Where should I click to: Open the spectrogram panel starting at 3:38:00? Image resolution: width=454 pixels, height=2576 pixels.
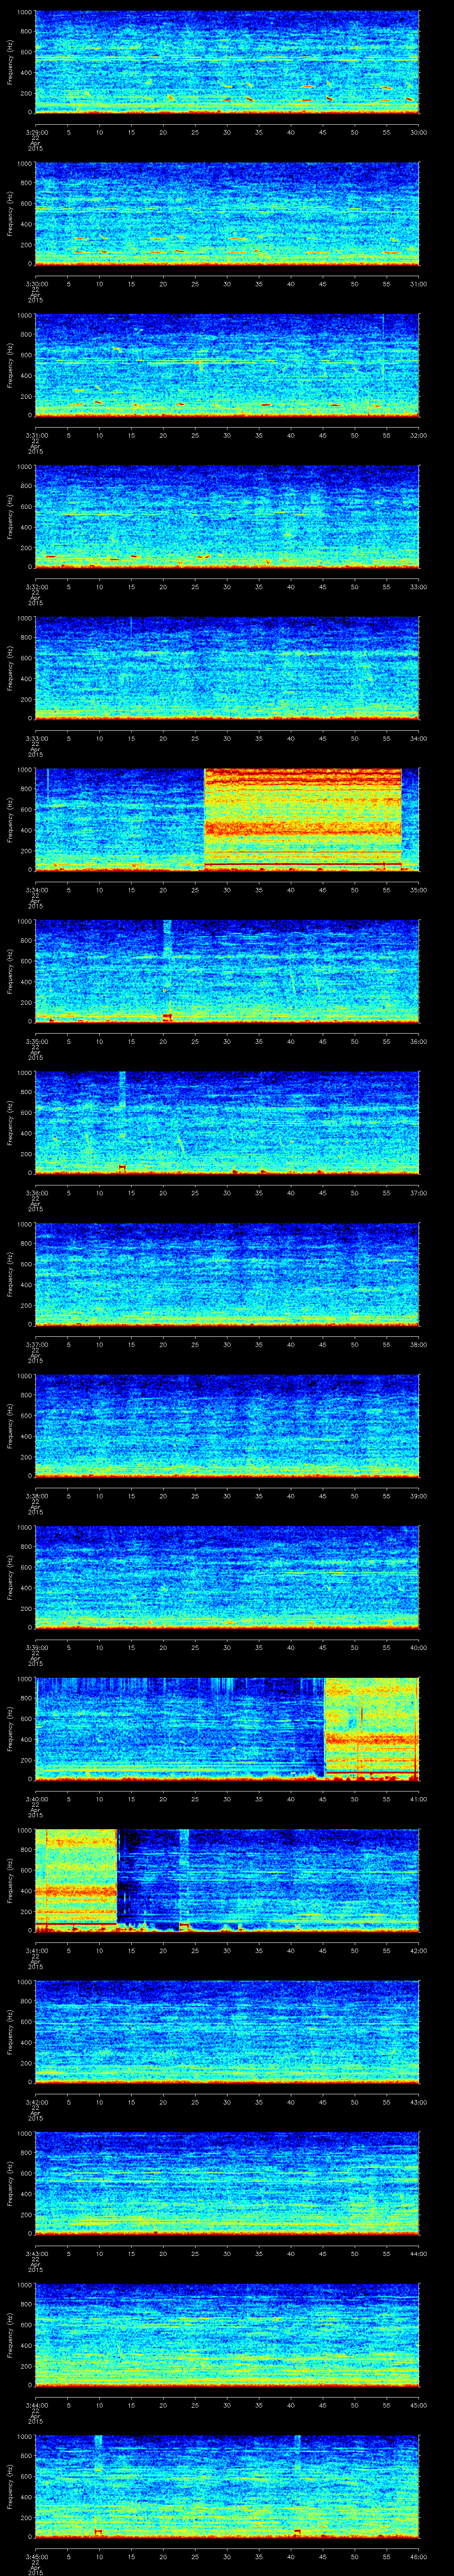pyautogui.click(x=227, y=1425)
